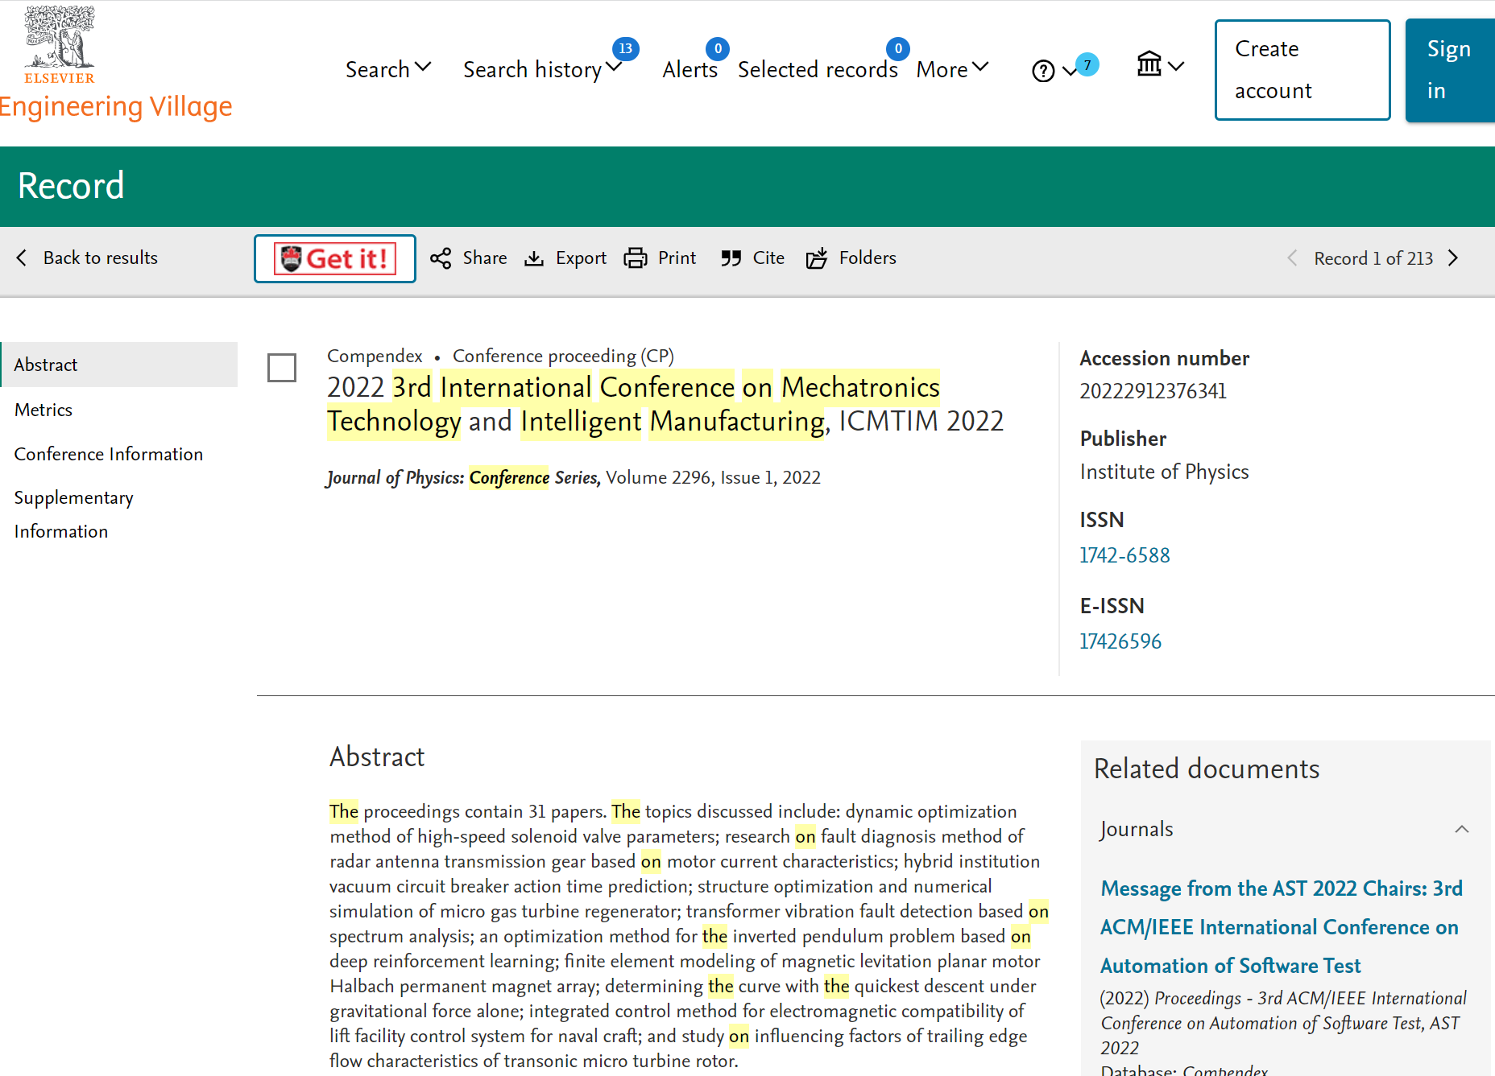This screenshot has height=1076, width=1495.
Task: Open ISSN 1742-6588 link
Action: 1124,555
